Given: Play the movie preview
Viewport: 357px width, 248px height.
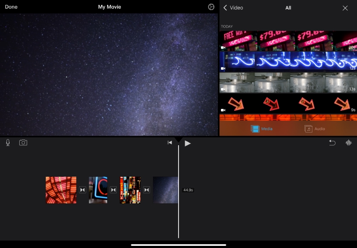Looking at the screenshot, I should tap(188, 143).
